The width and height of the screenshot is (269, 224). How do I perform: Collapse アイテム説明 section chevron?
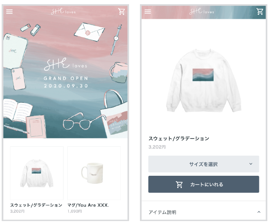tap(259, 212)
